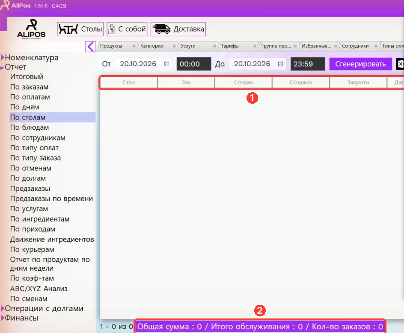Sort by the Стол column header
404x333 pixels.
[x=128, y=82]
